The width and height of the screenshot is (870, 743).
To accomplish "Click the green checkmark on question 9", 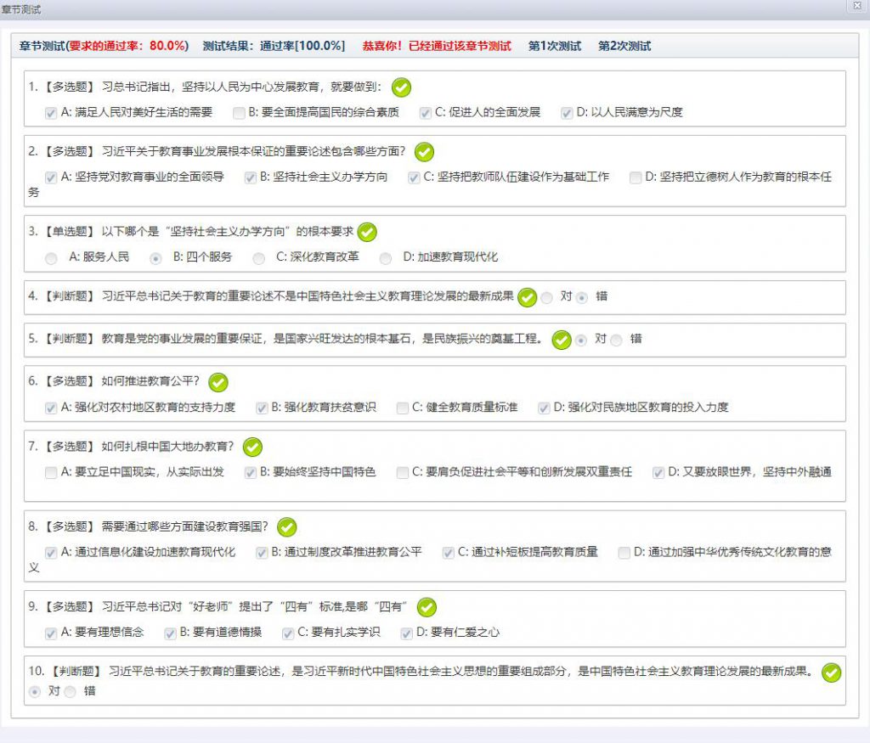I will pyautogui.click(x=427, y=607).
